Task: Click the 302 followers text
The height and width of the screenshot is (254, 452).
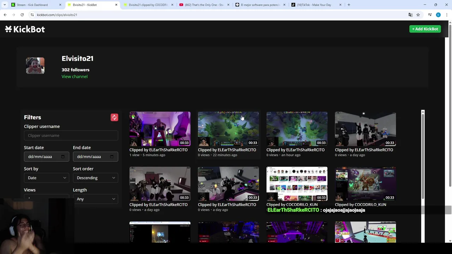Action: coord(76,70)
